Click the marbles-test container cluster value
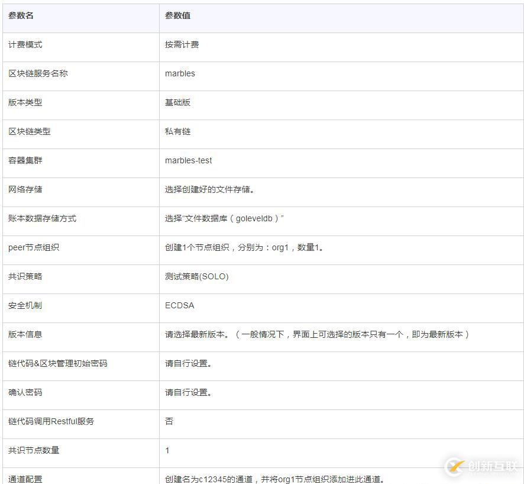This screenshot has height=484, width=524. coord(187,160)
